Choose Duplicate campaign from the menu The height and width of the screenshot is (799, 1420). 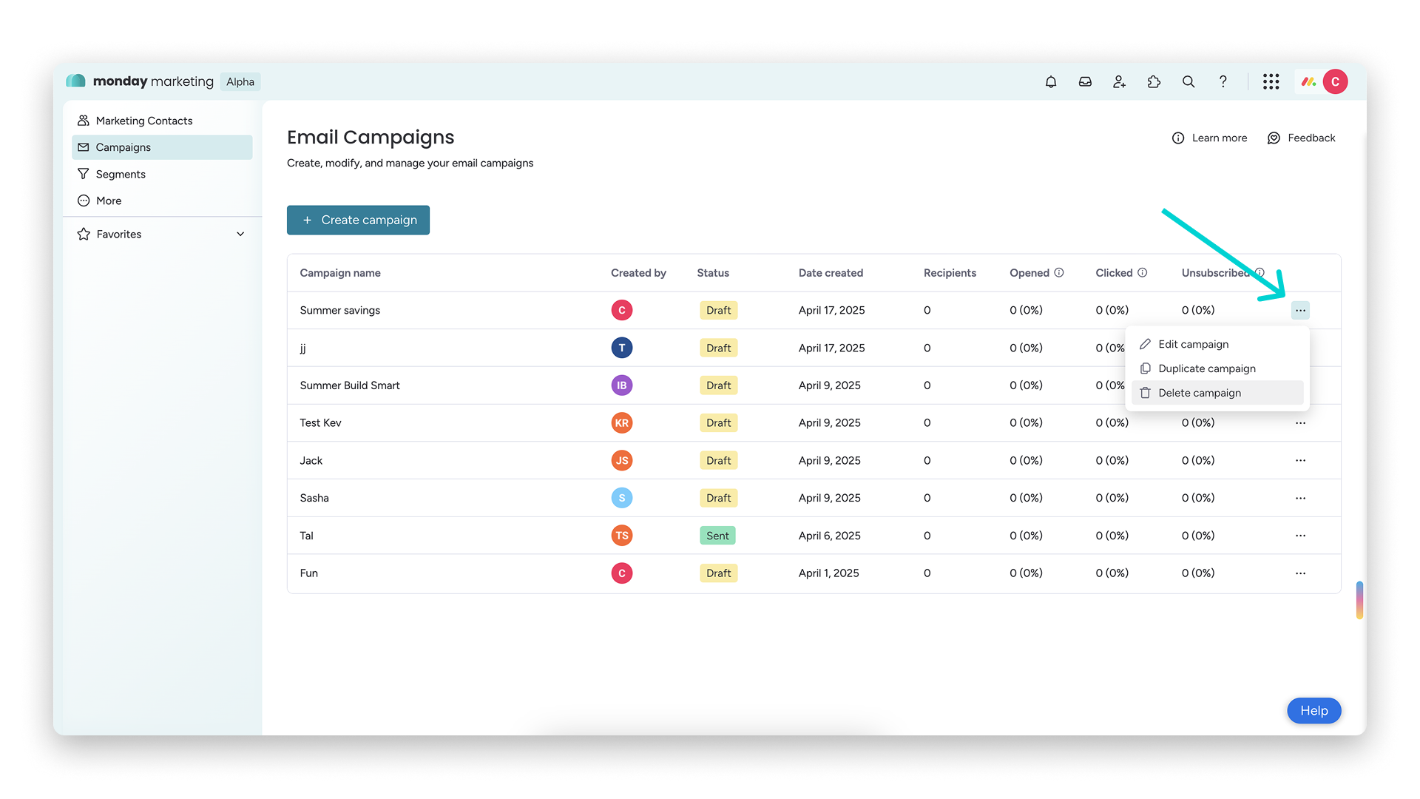point(1217,368)
